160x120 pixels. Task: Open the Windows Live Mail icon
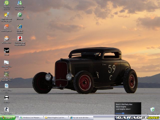pos(6,62)
